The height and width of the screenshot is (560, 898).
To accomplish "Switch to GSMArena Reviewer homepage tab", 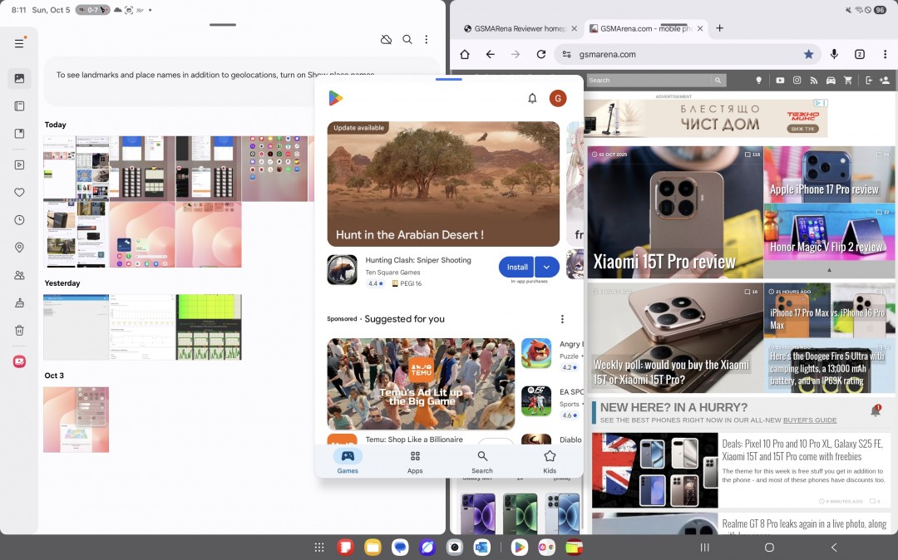I will coord(514,28).
